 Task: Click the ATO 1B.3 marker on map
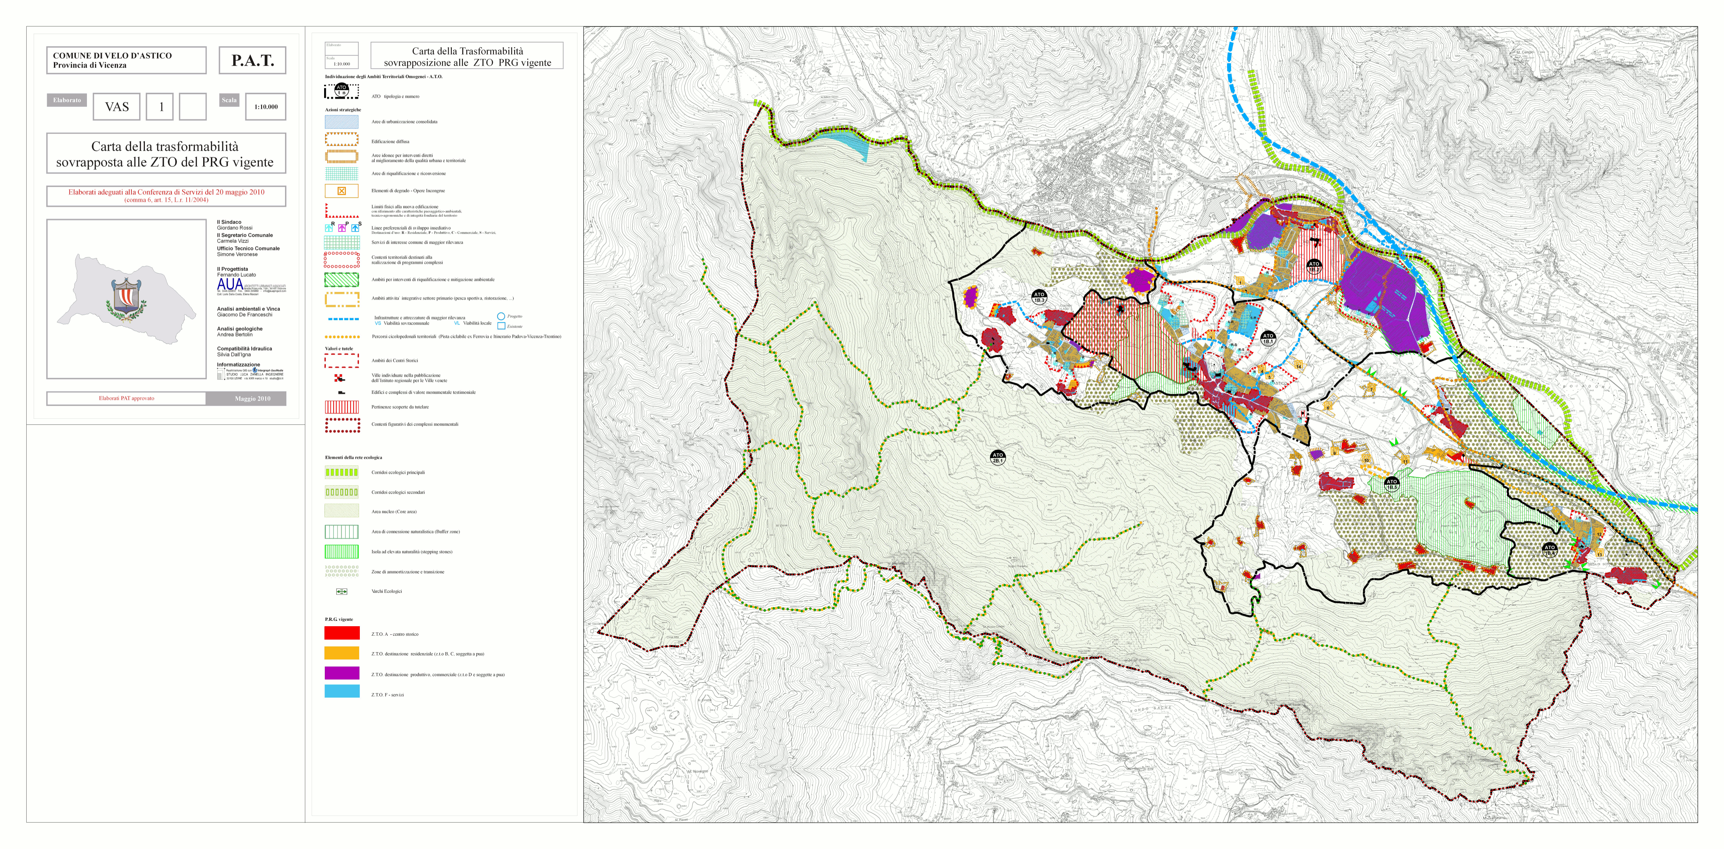point(1039,297)
